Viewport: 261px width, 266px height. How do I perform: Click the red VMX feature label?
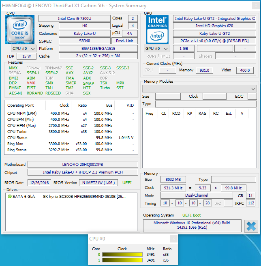pyautogui.click(x=31, y=83)
